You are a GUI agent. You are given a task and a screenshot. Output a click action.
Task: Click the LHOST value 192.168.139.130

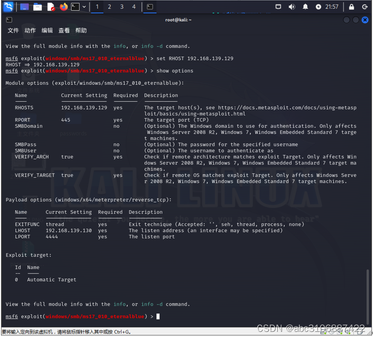[x=68, y=230]
